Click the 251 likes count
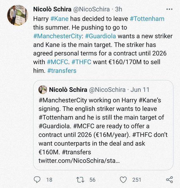 click(x=137, y=180)
